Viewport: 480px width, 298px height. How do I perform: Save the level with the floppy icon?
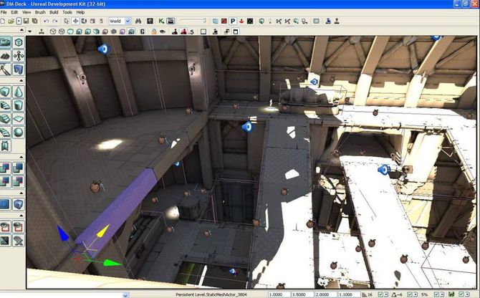pyautogui.click(x=26, y=21)
